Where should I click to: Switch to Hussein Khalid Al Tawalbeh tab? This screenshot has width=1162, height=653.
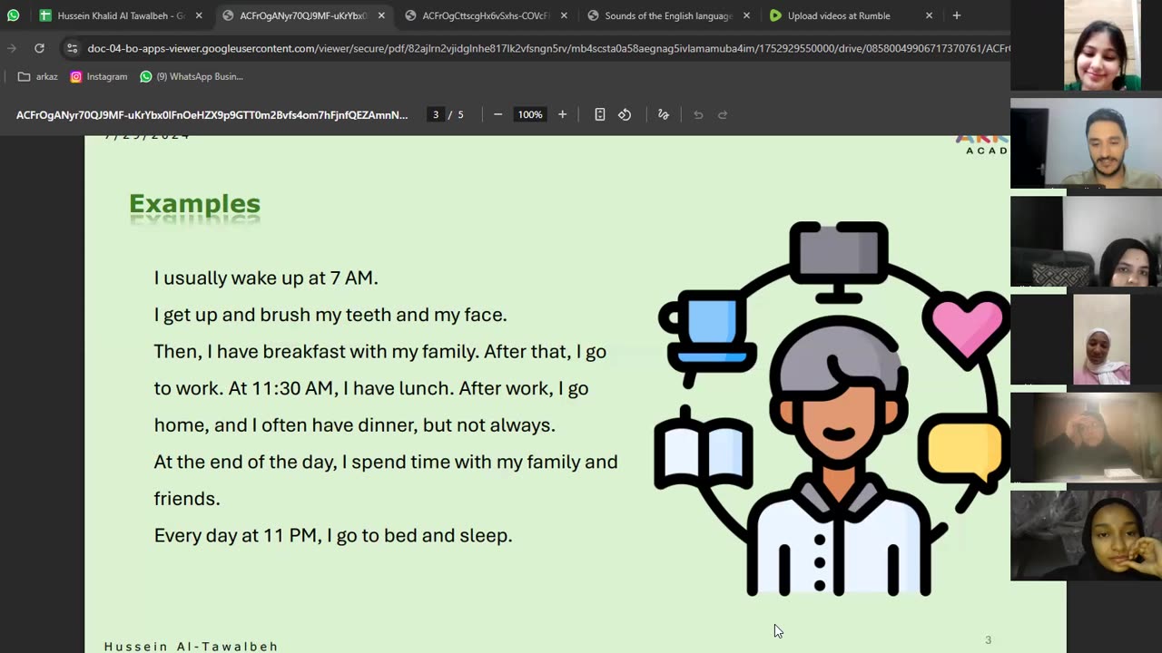(121, 15)
